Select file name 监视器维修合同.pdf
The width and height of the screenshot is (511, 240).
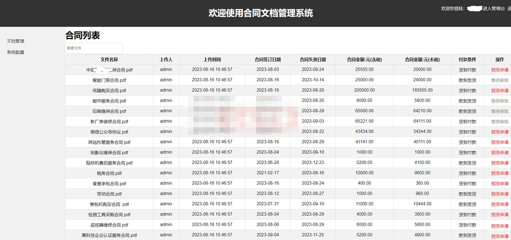tap(109, 225)
